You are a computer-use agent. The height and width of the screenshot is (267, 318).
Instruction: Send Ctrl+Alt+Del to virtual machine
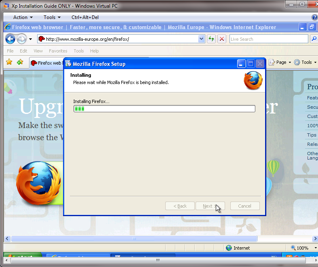tap(85, 17)
